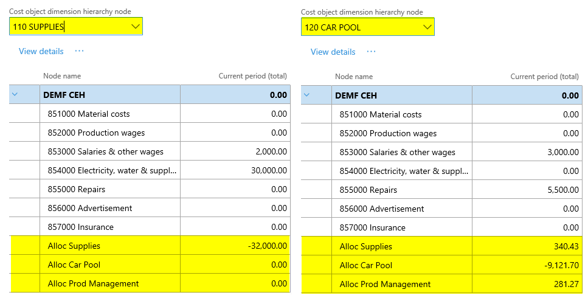Select 851000 Material costs in right grid

coord(380,114)
